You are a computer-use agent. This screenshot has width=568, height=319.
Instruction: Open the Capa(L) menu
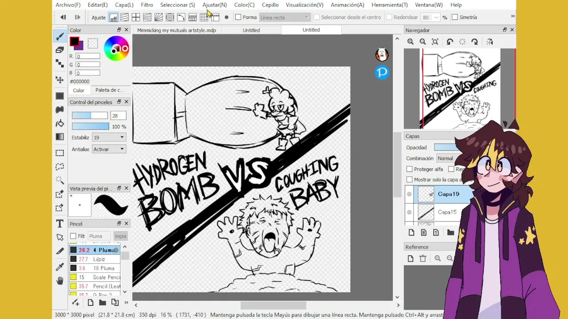[x=124, y=5]
